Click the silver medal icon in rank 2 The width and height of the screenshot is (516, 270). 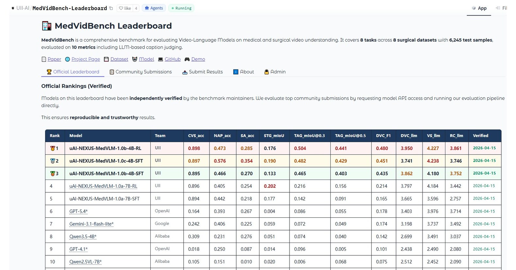point(53,161)
